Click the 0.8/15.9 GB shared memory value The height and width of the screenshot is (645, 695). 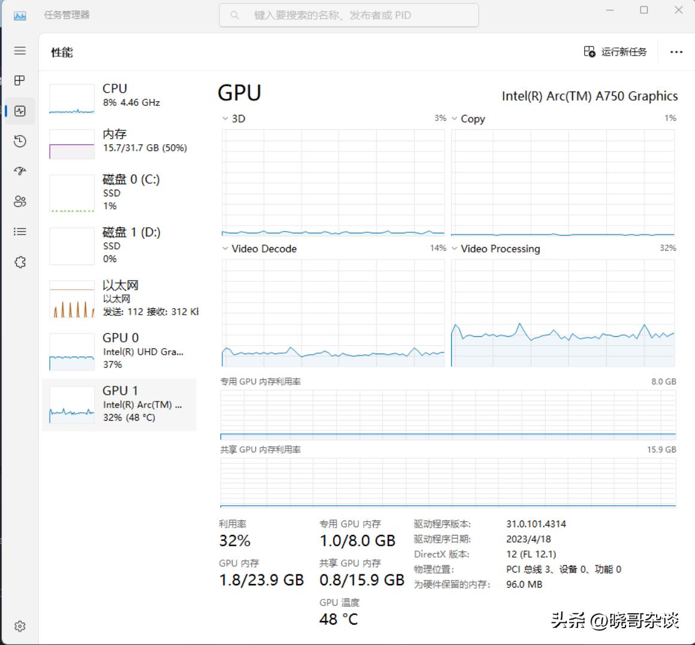[x=362, y=580]
